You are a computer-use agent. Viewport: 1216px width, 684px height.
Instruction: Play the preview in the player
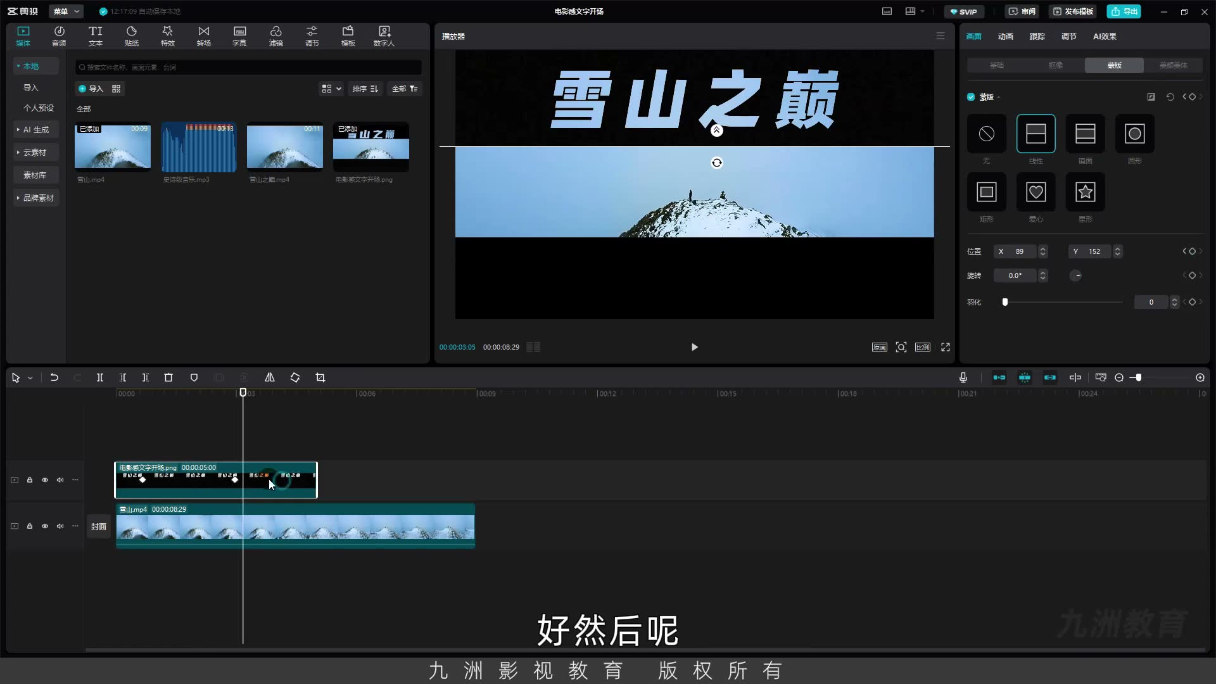[694, 347]
